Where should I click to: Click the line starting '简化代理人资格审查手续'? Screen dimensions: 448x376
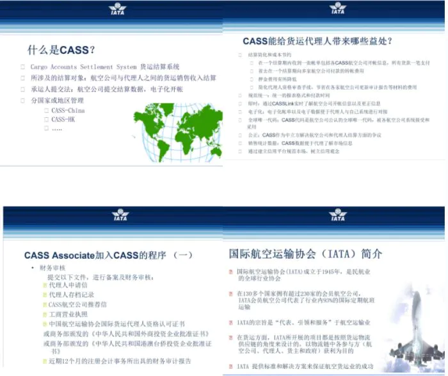click(337, 87)
